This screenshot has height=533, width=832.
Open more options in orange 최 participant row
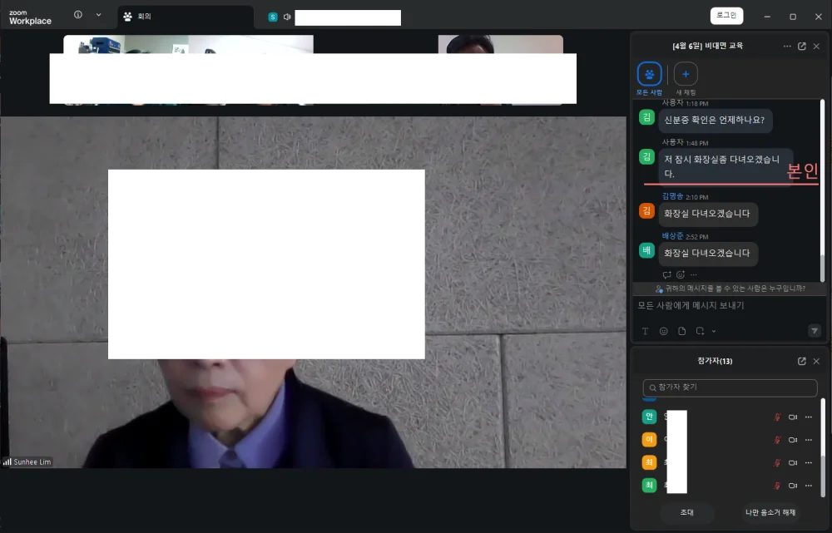(809, 462)
